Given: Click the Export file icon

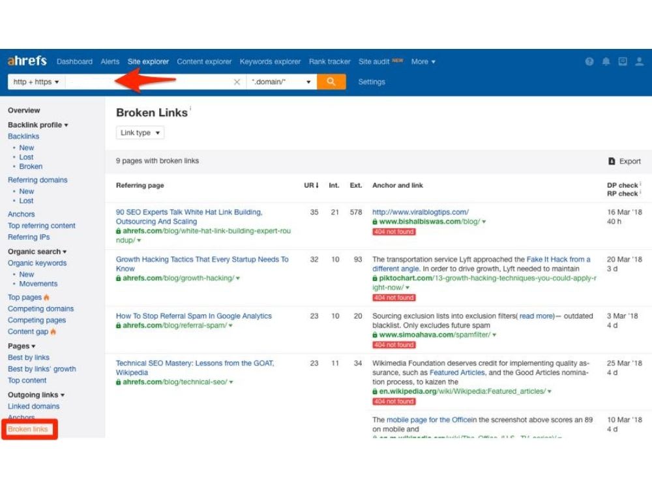Looking at the screenshot, I should point(612,161).
